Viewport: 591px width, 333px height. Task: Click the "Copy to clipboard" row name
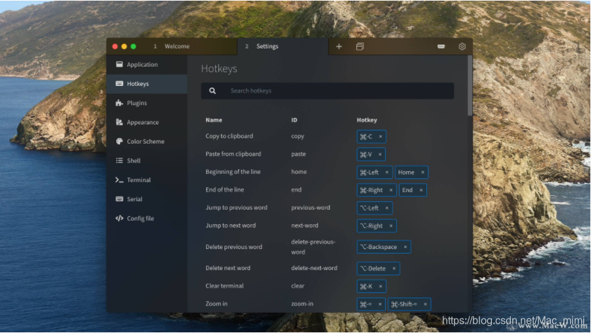pos(229,136)
